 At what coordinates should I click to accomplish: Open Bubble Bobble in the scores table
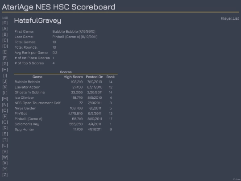27,82
